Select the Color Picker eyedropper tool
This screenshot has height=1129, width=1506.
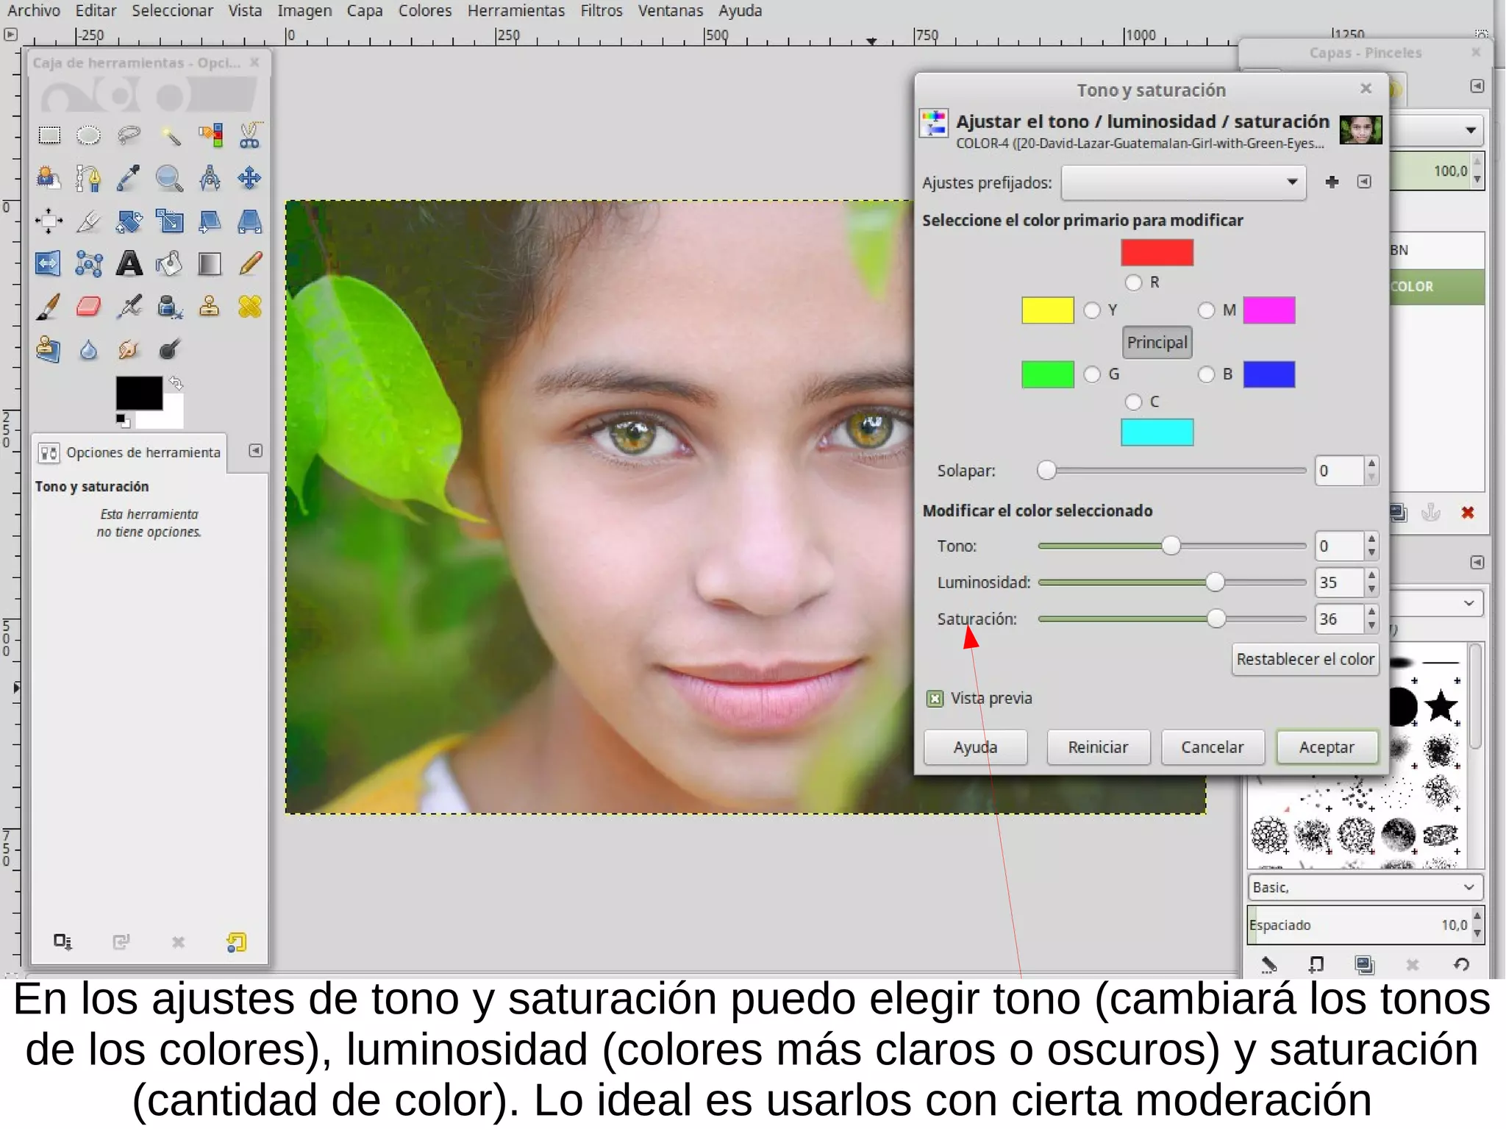coord(129,178)
